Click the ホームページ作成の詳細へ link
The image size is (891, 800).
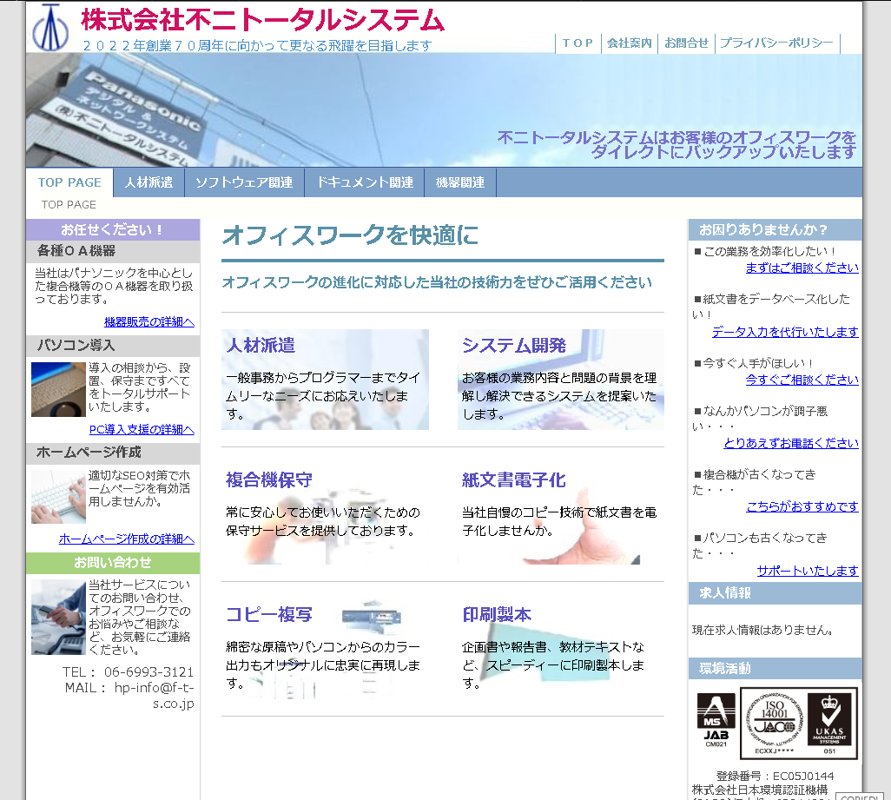(126, 539)
